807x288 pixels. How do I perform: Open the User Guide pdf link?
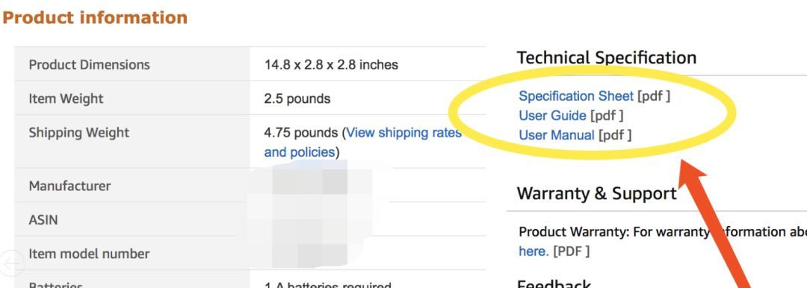[x=552, y=116]
